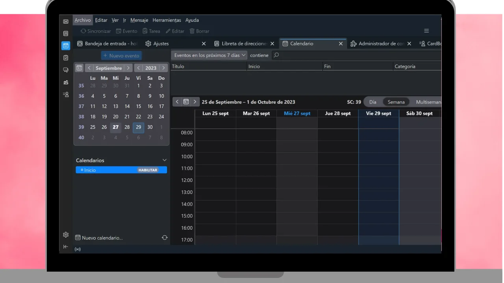Go to next week in calendar view
The image size is (504, 283).
click(195, 102)
